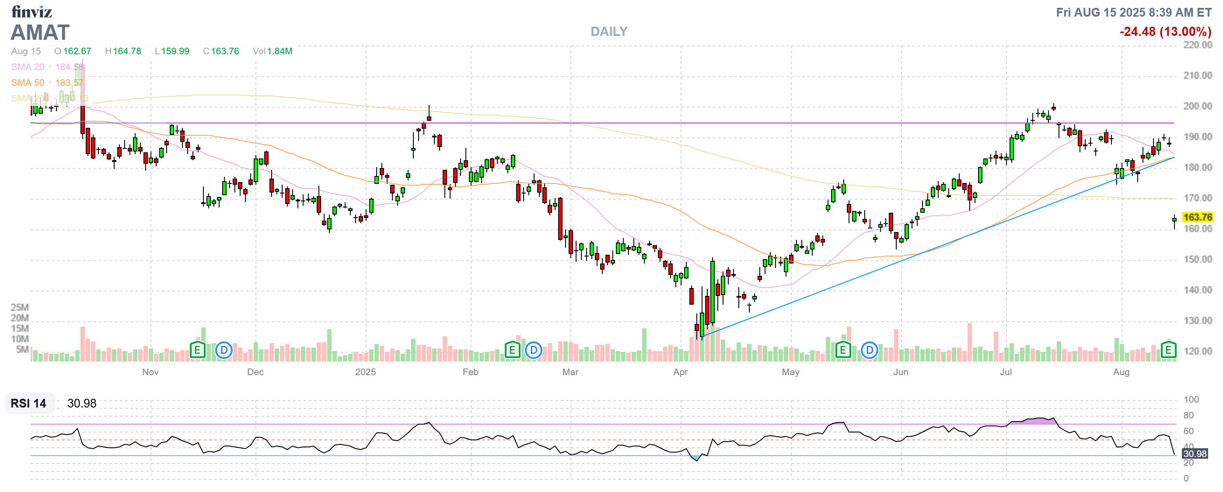Click the -24.48 (13.00%) change text

coord(1165,32)
